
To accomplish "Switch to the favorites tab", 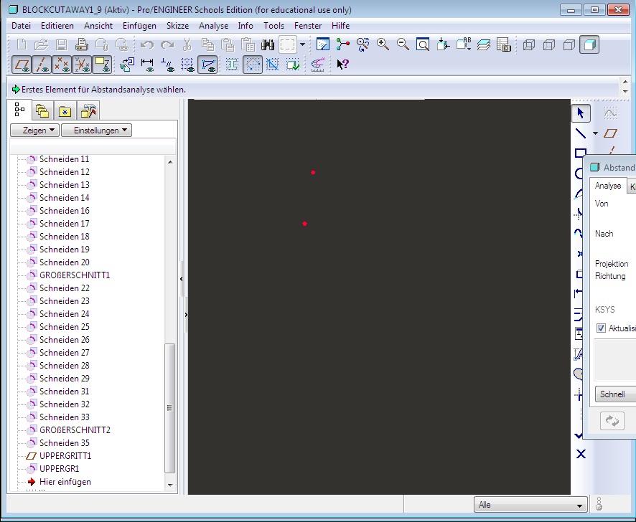I will pyautogui.click(x=65, y=110).
